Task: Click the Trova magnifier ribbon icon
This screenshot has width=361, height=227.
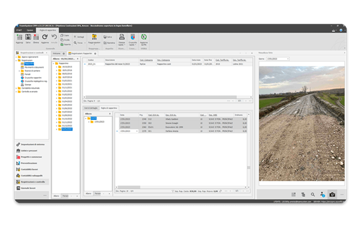Action: point(75,43)
